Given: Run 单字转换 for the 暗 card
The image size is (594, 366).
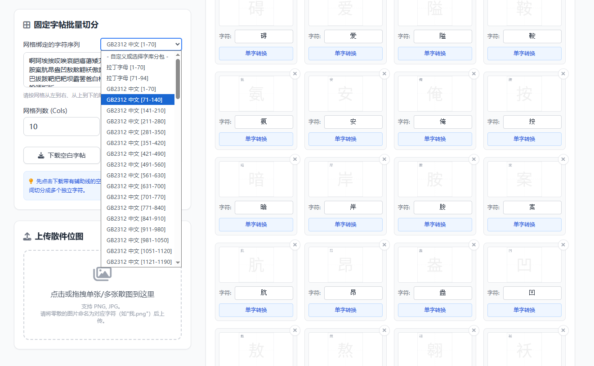Looking at the screenshot, I should tap(256, 225).
